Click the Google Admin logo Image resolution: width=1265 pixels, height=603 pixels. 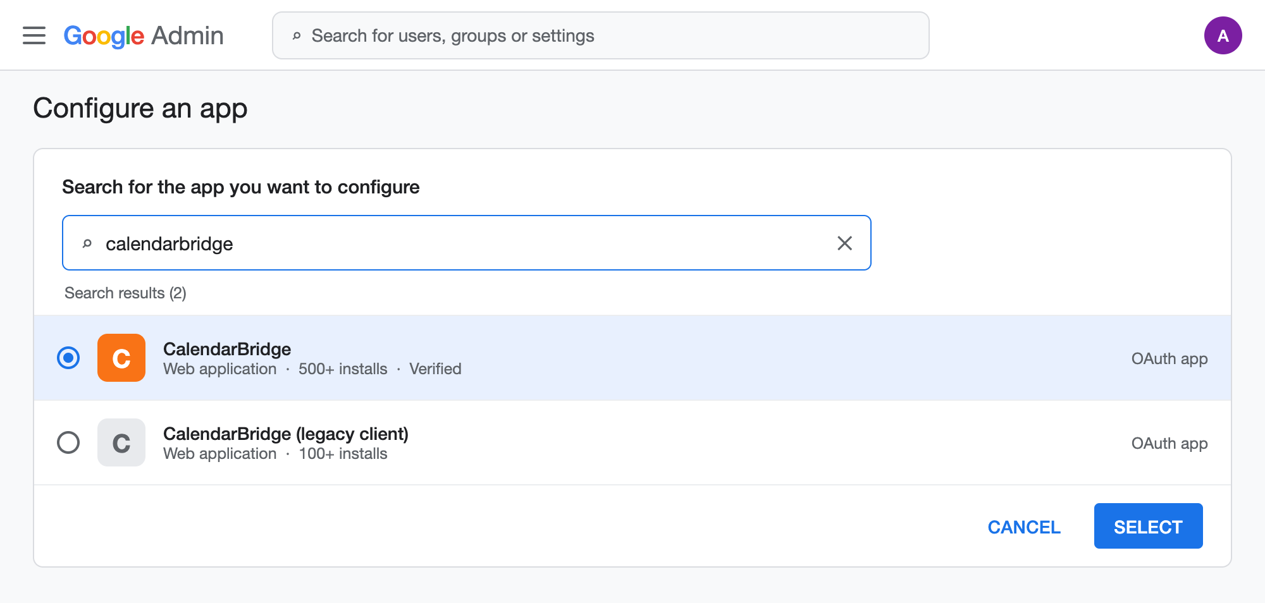pyautogui.click(x=144, y=36)
